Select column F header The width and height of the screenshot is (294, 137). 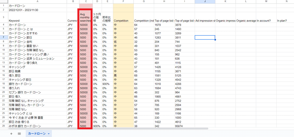(123, 1)
